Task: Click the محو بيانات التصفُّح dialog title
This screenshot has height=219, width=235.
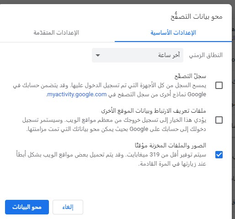Action: pyautogui.click(x=197, y=16)
